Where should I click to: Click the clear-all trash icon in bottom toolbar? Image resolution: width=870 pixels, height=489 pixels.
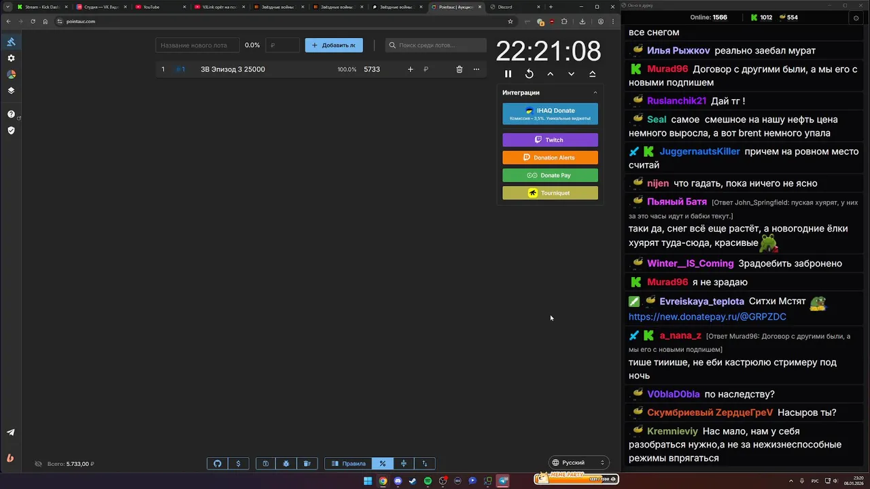click(307, 464)
